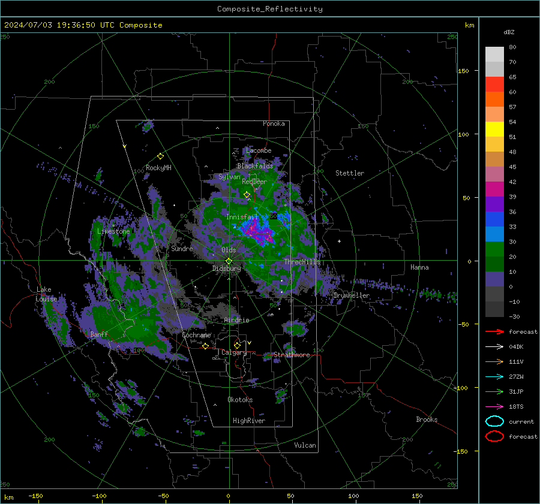The image size is (540, 504).
Task: Click the red forecast arrow in legend
Action: pyautogui.click(x=494, y=331)
